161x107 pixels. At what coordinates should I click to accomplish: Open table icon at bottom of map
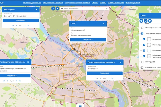(x=80, y=105)
